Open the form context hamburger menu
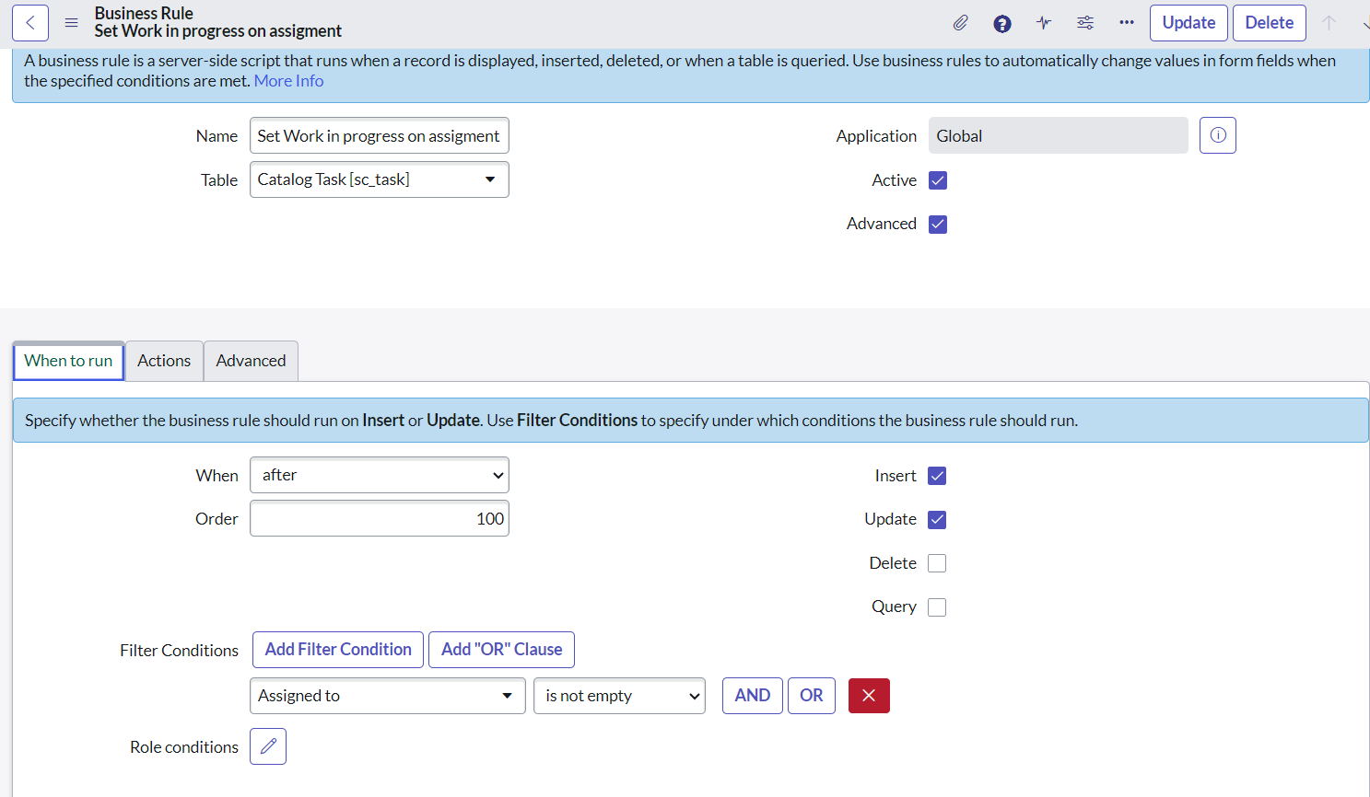 tap(71, 22)
